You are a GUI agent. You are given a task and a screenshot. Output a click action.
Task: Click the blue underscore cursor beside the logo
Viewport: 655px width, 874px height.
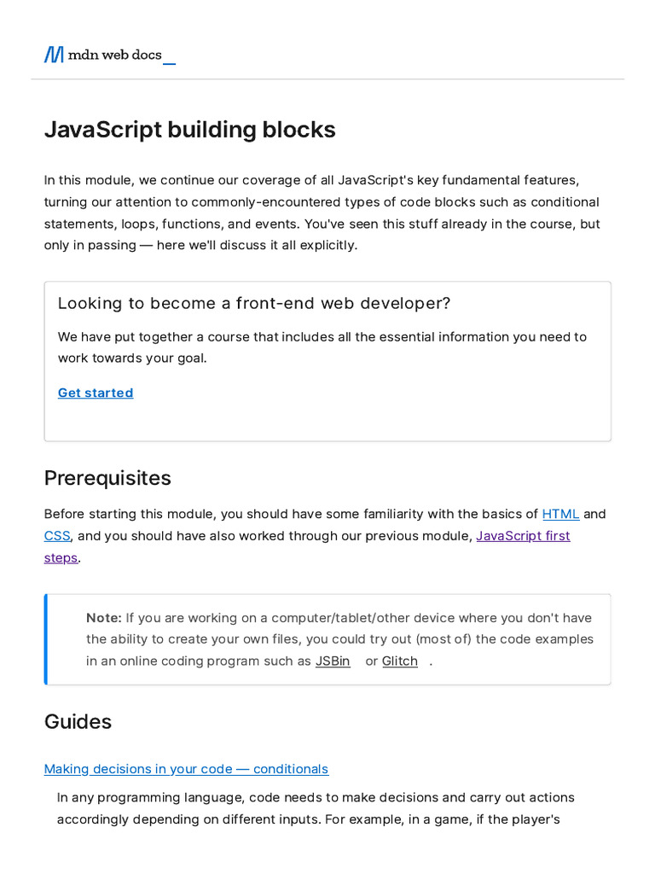169,63
